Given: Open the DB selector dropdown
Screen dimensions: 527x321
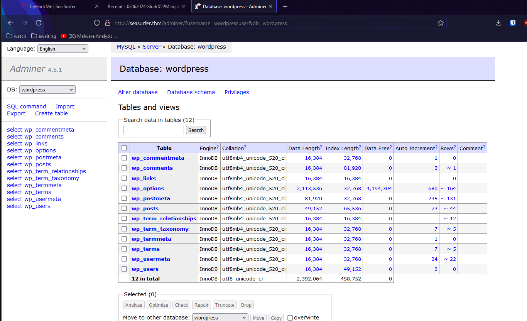Looking at the screenshot, I should point(47,90).
